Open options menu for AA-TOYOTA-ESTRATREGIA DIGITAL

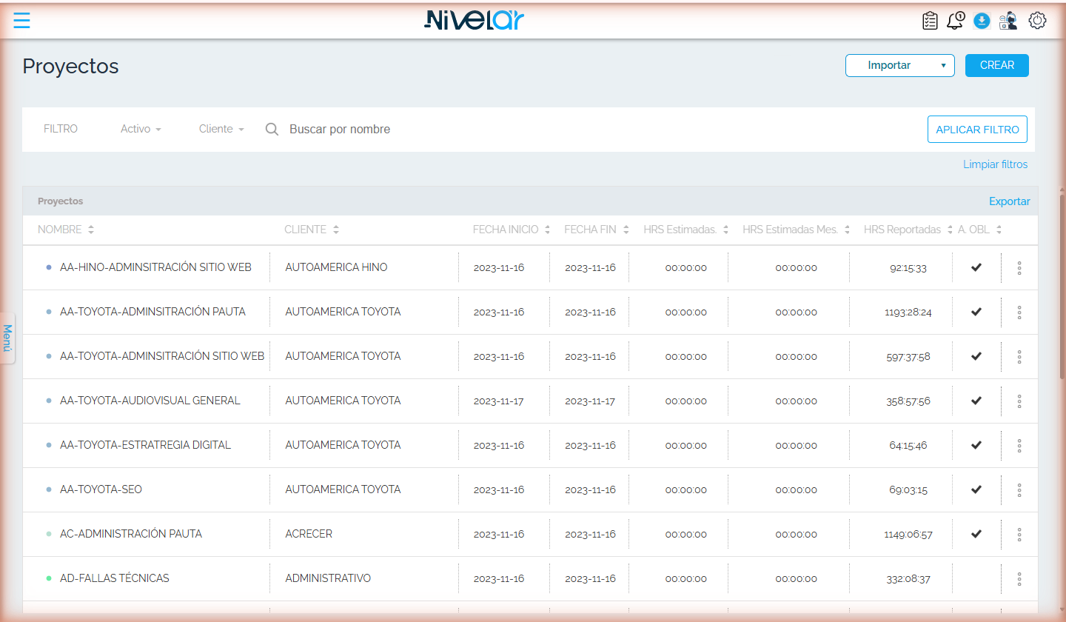coord(1019,446)
